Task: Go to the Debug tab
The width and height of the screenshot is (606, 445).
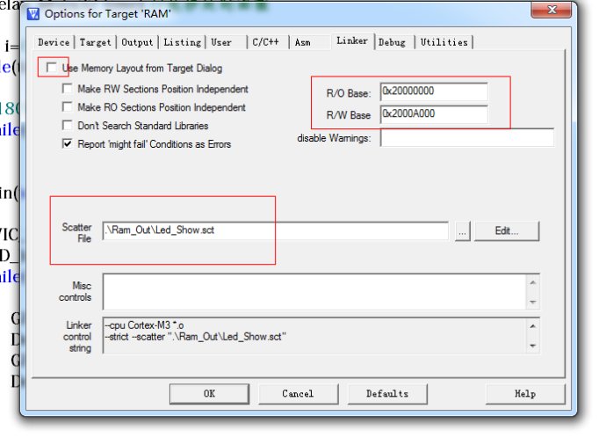Action: (392, 42)
